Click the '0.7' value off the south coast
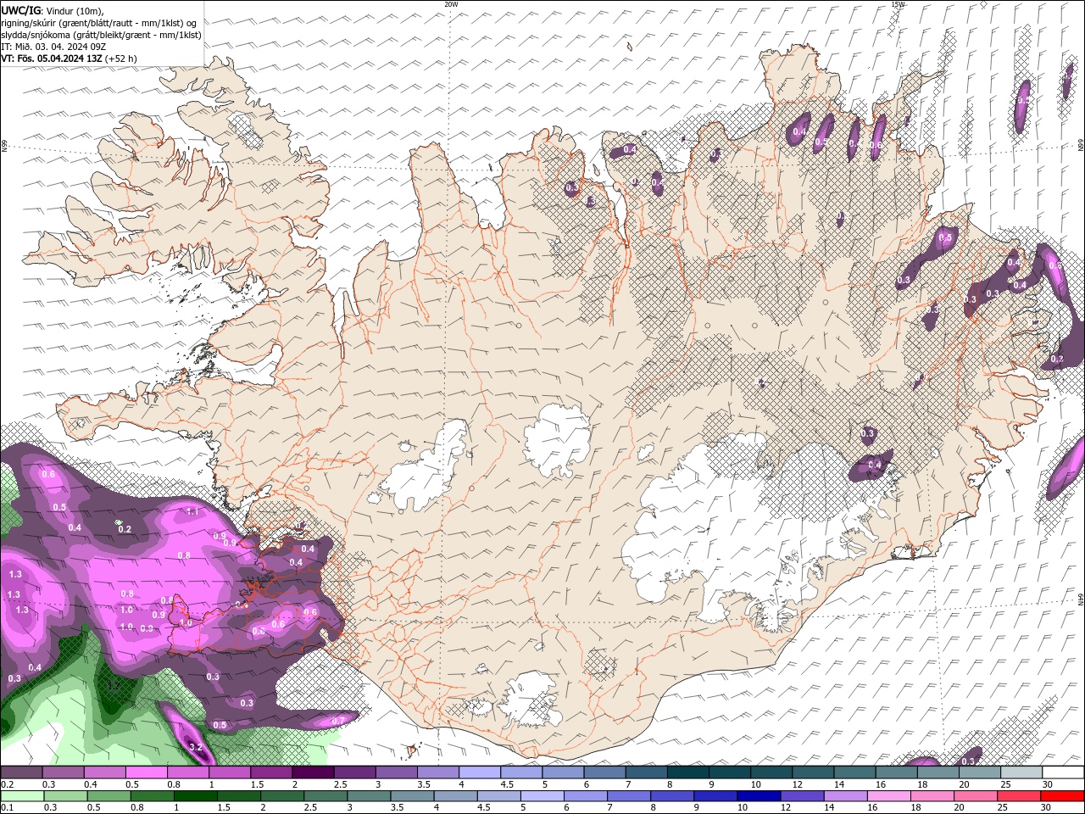Screen dimensions: 1085x814 point(338,721)
